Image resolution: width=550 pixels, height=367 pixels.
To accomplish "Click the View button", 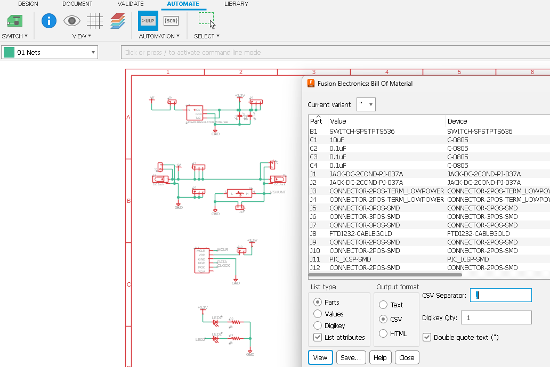I will [x=320, y=357].
